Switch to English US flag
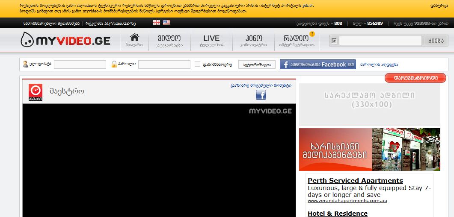This screenshot has height=217, width=454. (166, 23)
